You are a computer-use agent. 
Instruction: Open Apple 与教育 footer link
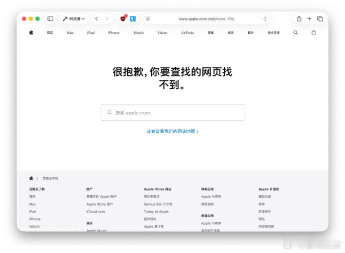pos(211,223)
